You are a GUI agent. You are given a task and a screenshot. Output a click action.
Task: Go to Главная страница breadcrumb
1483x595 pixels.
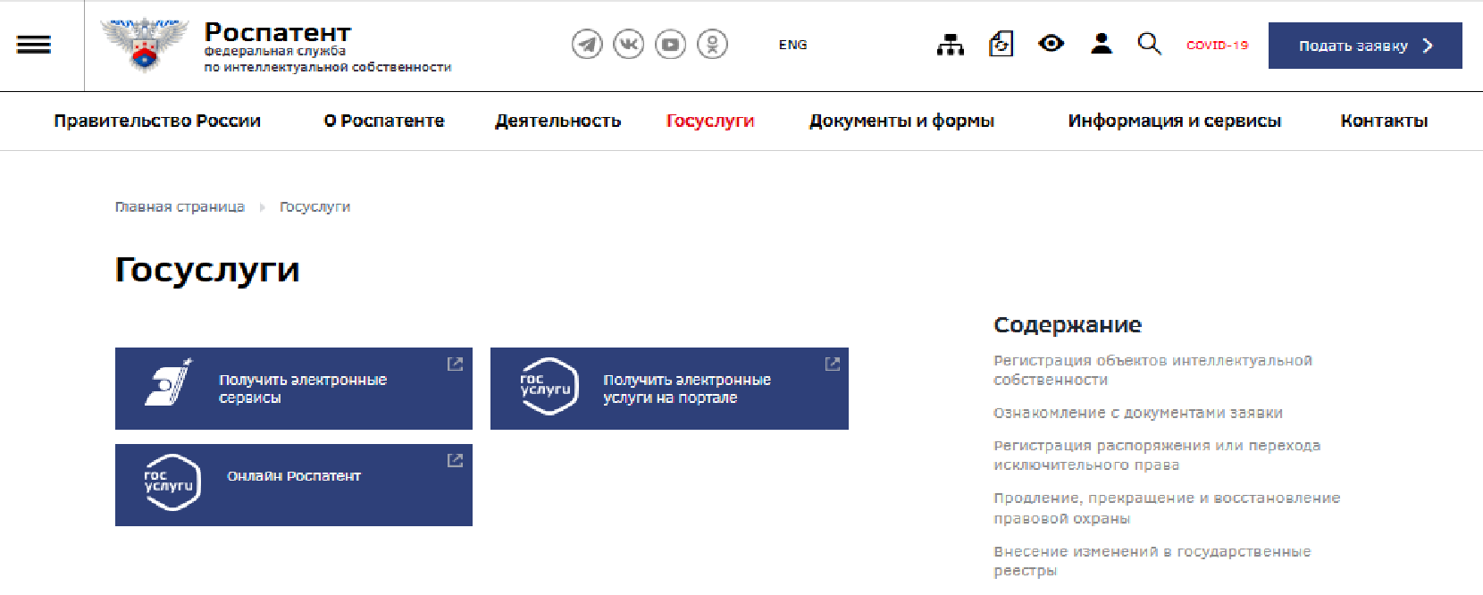180,207
